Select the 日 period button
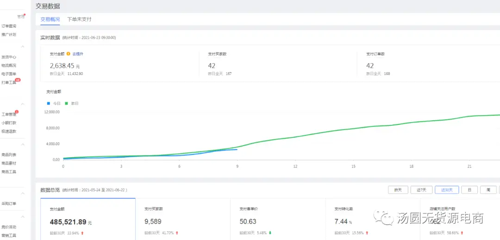The height and width of the screenshot is (240, 500). pos(470,190)
